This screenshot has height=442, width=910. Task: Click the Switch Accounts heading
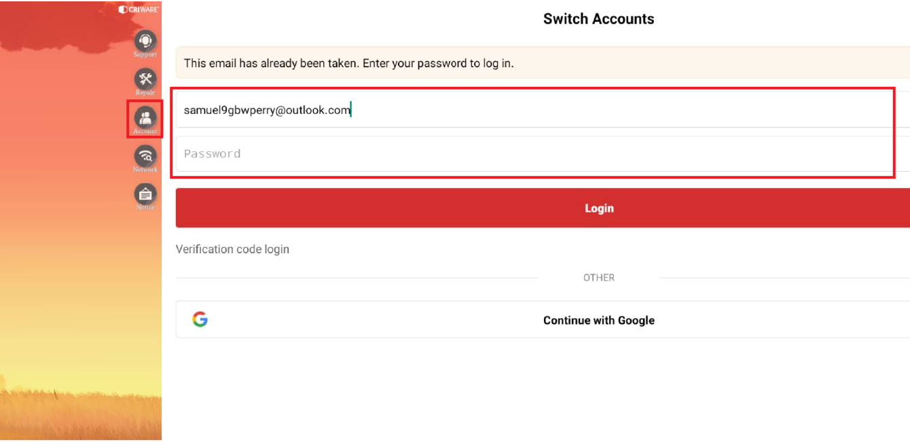(598, 19)
